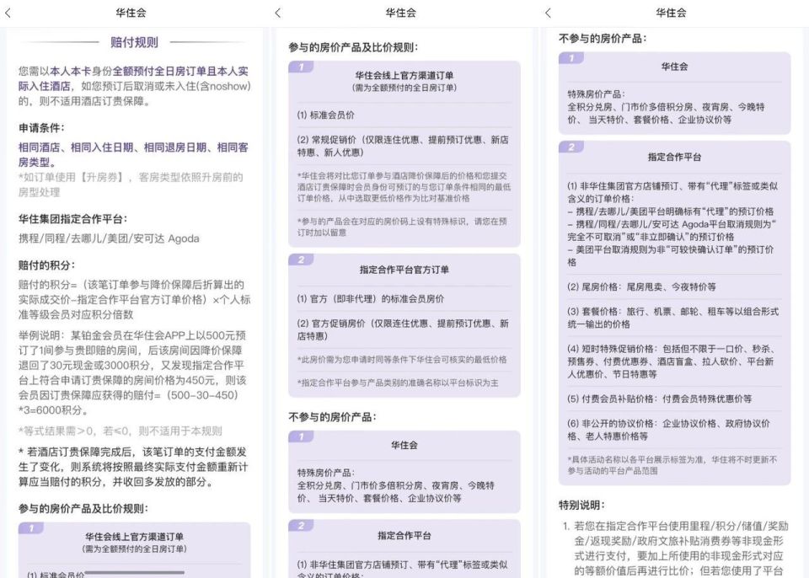The width and height of the screenshot is (809, 578).
Task: Tap the 携程/去哪儿/美团平台明确标有"代理" line
Action: 671,211
